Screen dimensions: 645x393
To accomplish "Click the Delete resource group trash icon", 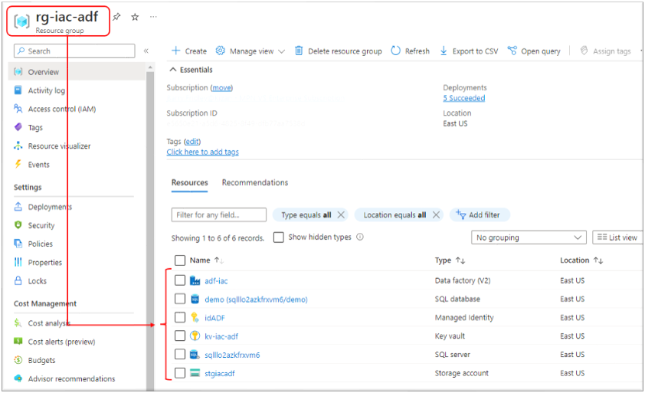I will [300, 51].
